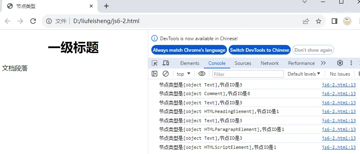The height and width of the screenshot is (154, 360).
Task: Open the Chrome profile avatar
Action: click(347, 21)
